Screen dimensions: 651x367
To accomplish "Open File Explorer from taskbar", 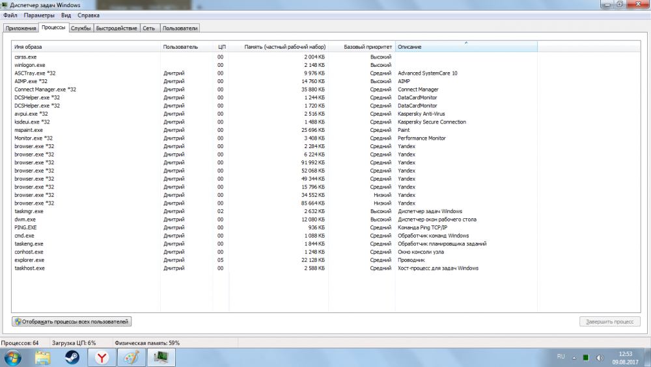I will point(42,357).
